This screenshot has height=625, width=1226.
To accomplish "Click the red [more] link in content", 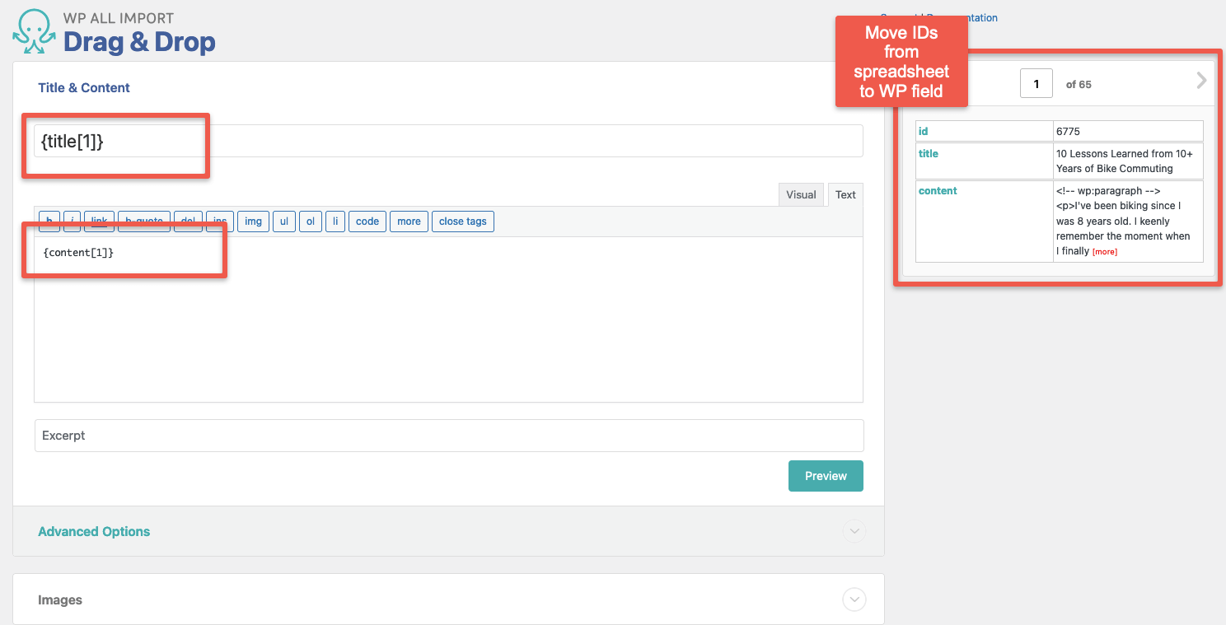I will [1105, 252].
